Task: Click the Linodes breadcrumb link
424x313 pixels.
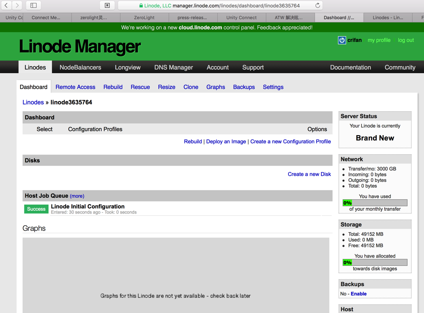Action: (33, 102)
